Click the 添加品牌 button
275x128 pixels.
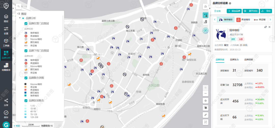click(234, 11)
